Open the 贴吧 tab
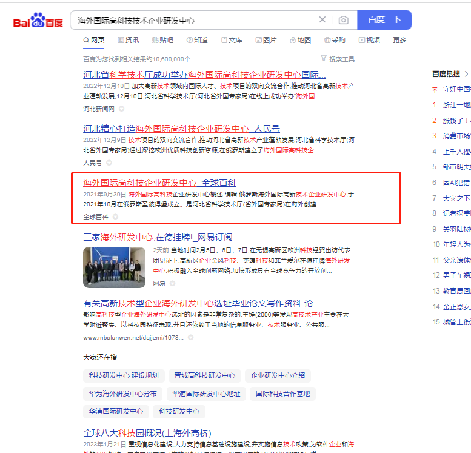The image size is (471, 453). click(x=162, y=40)
